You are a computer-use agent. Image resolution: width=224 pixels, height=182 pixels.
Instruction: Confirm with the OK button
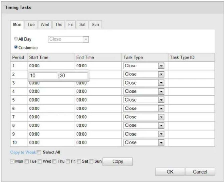tap(170, 172)
